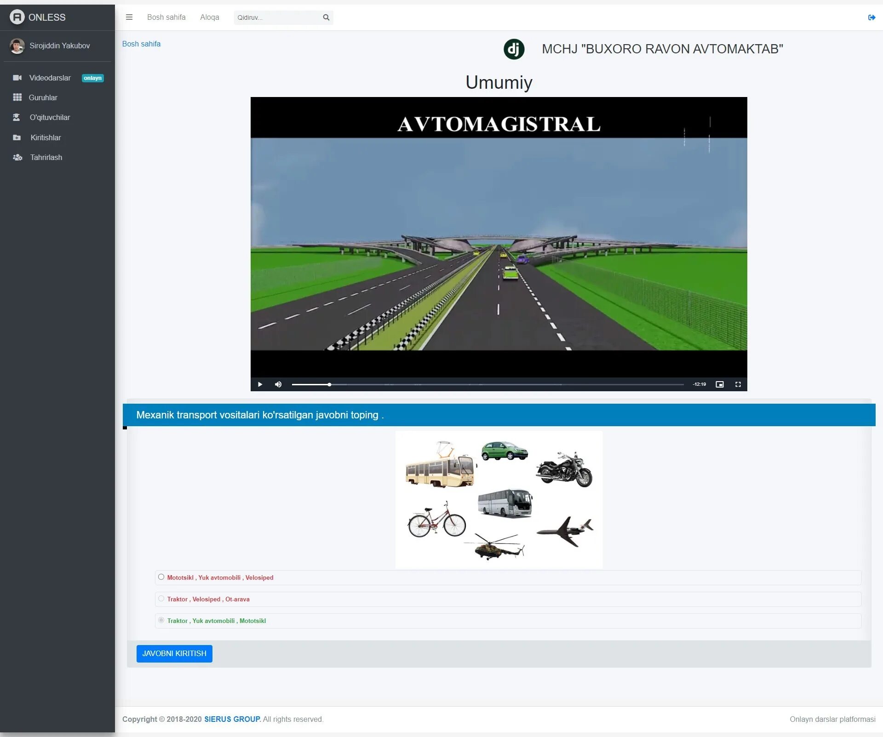This screenshot has height=737, width=883.
Task: Click 'Onlayn darslar platformasi' footer text
Action: click(832, 719)
